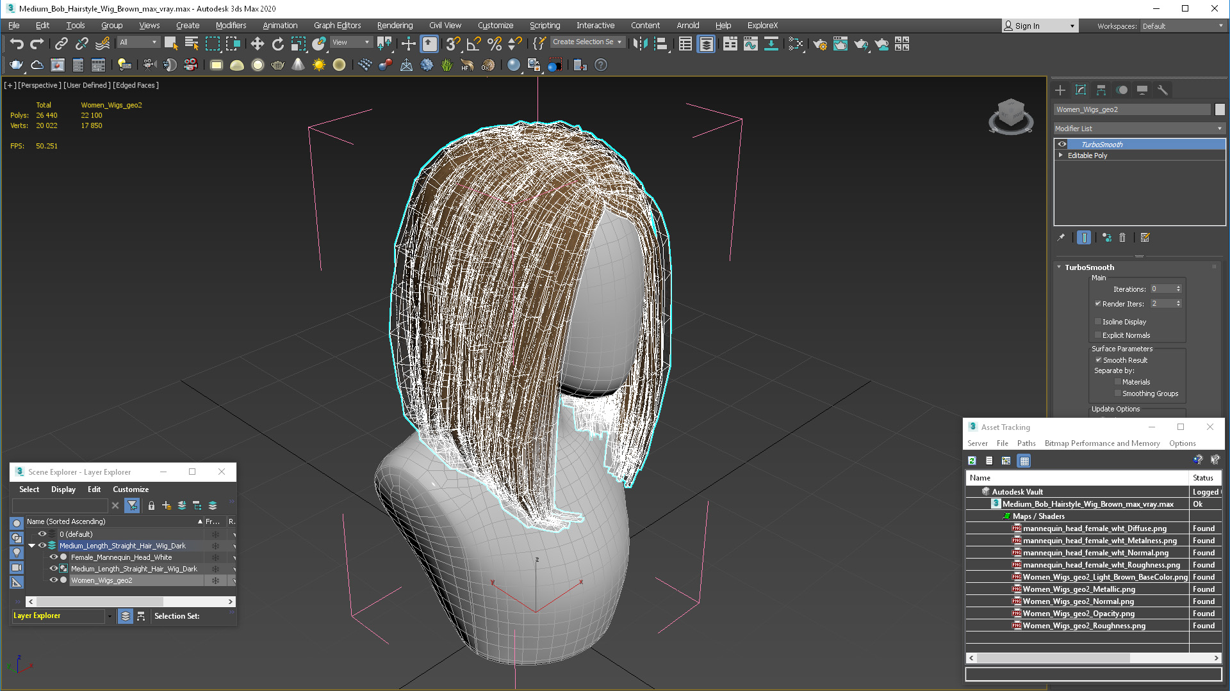
Task: Open Select by Name dialog
Action: coord(192,44)
